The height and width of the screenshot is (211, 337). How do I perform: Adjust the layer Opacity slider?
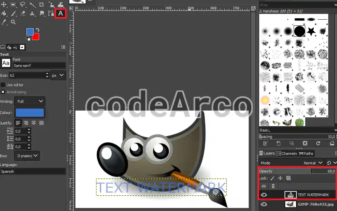pyautogui.click(x=297, y=171)
